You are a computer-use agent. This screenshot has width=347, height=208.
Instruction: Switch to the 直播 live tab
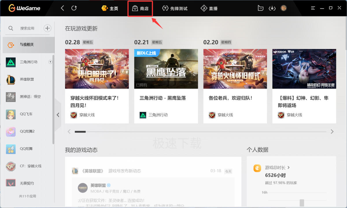[x=209, y=8]
